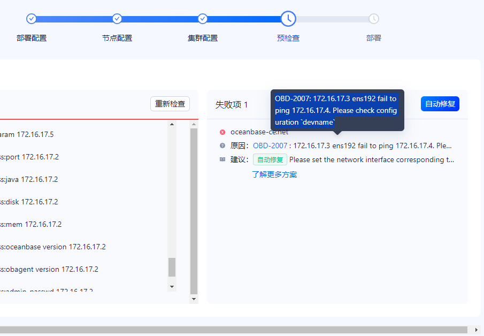Select the 部署 step label

tap(374, 38)
